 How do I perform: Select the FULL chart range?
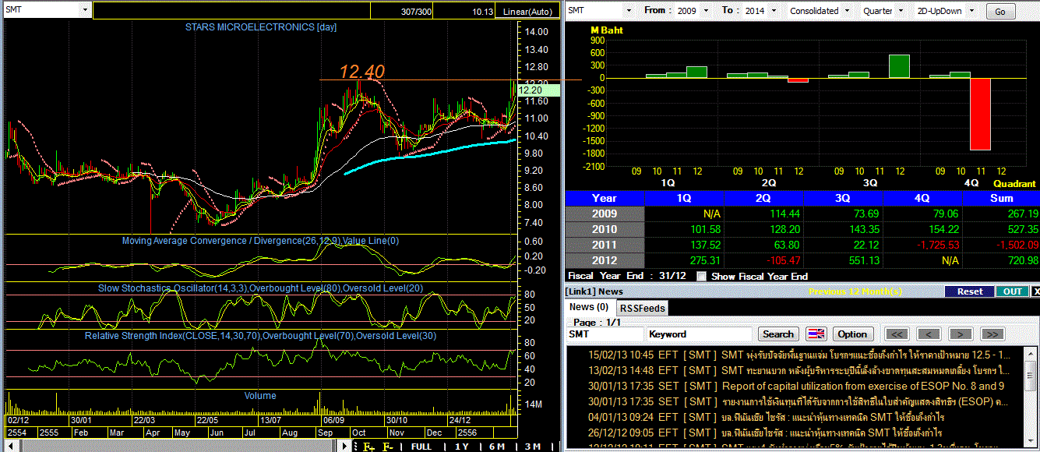click(421, 447)
